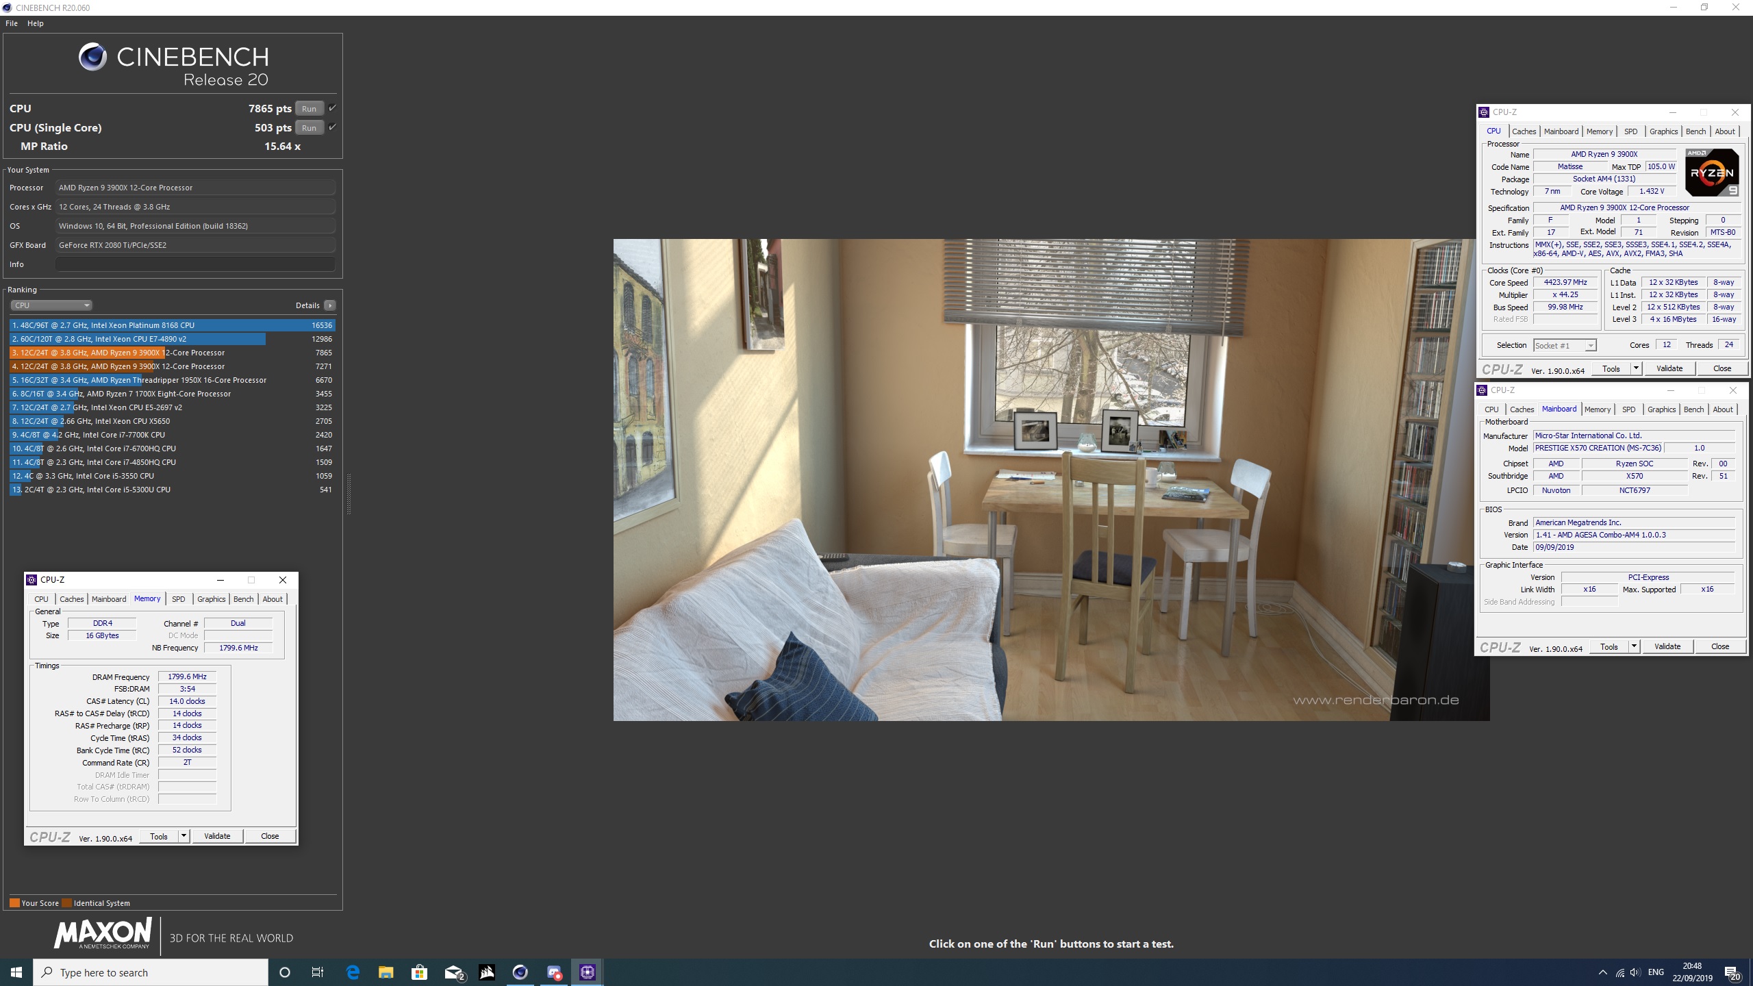The image size is (1753, 986).
Task: Open the Ranking CPU dropdown
Action: click(51, 305)
